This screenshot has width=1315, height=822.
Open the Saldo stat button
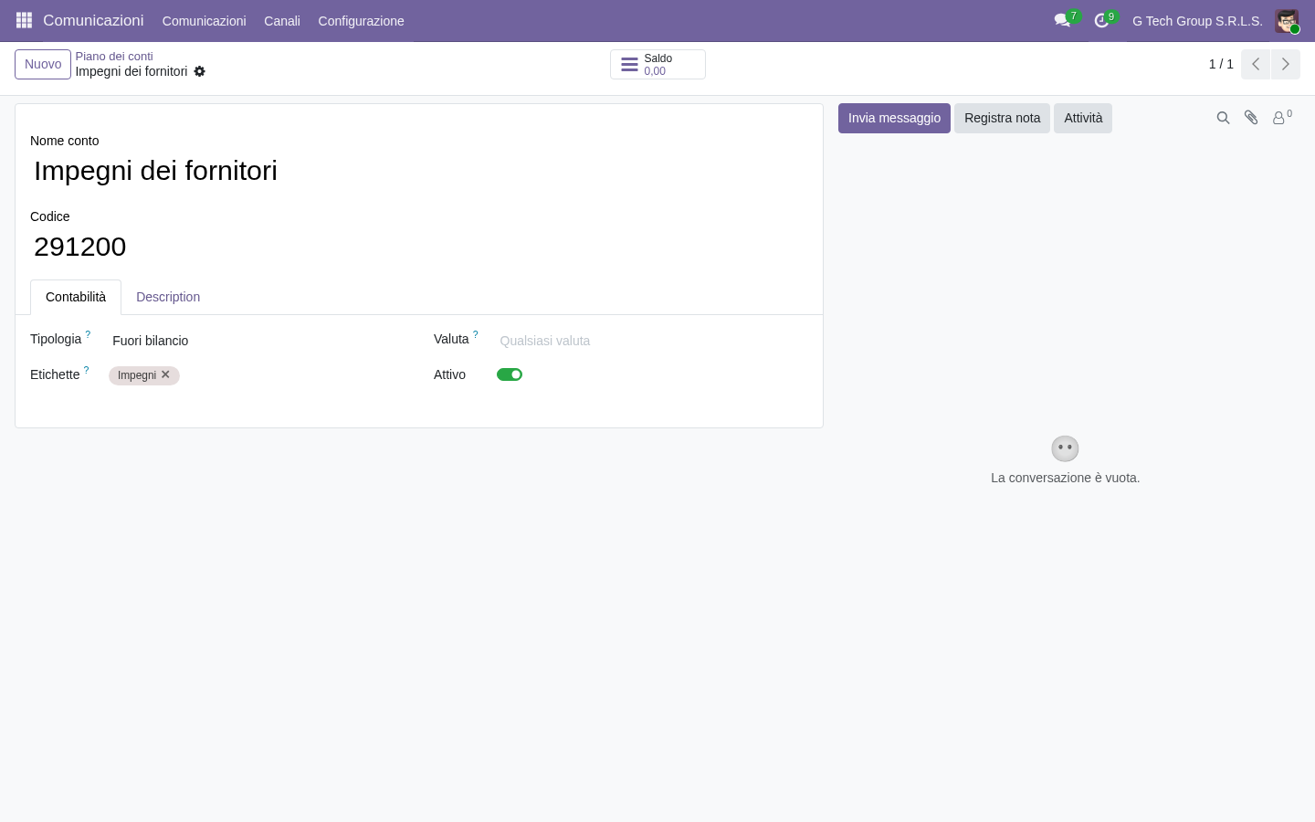pos(657,64)
